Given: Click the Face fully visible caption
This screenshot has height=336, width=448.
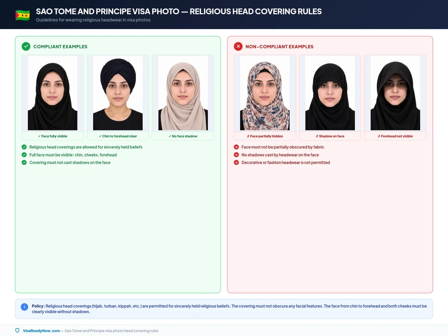Looking at the screenshot, I should click(53, 136).
